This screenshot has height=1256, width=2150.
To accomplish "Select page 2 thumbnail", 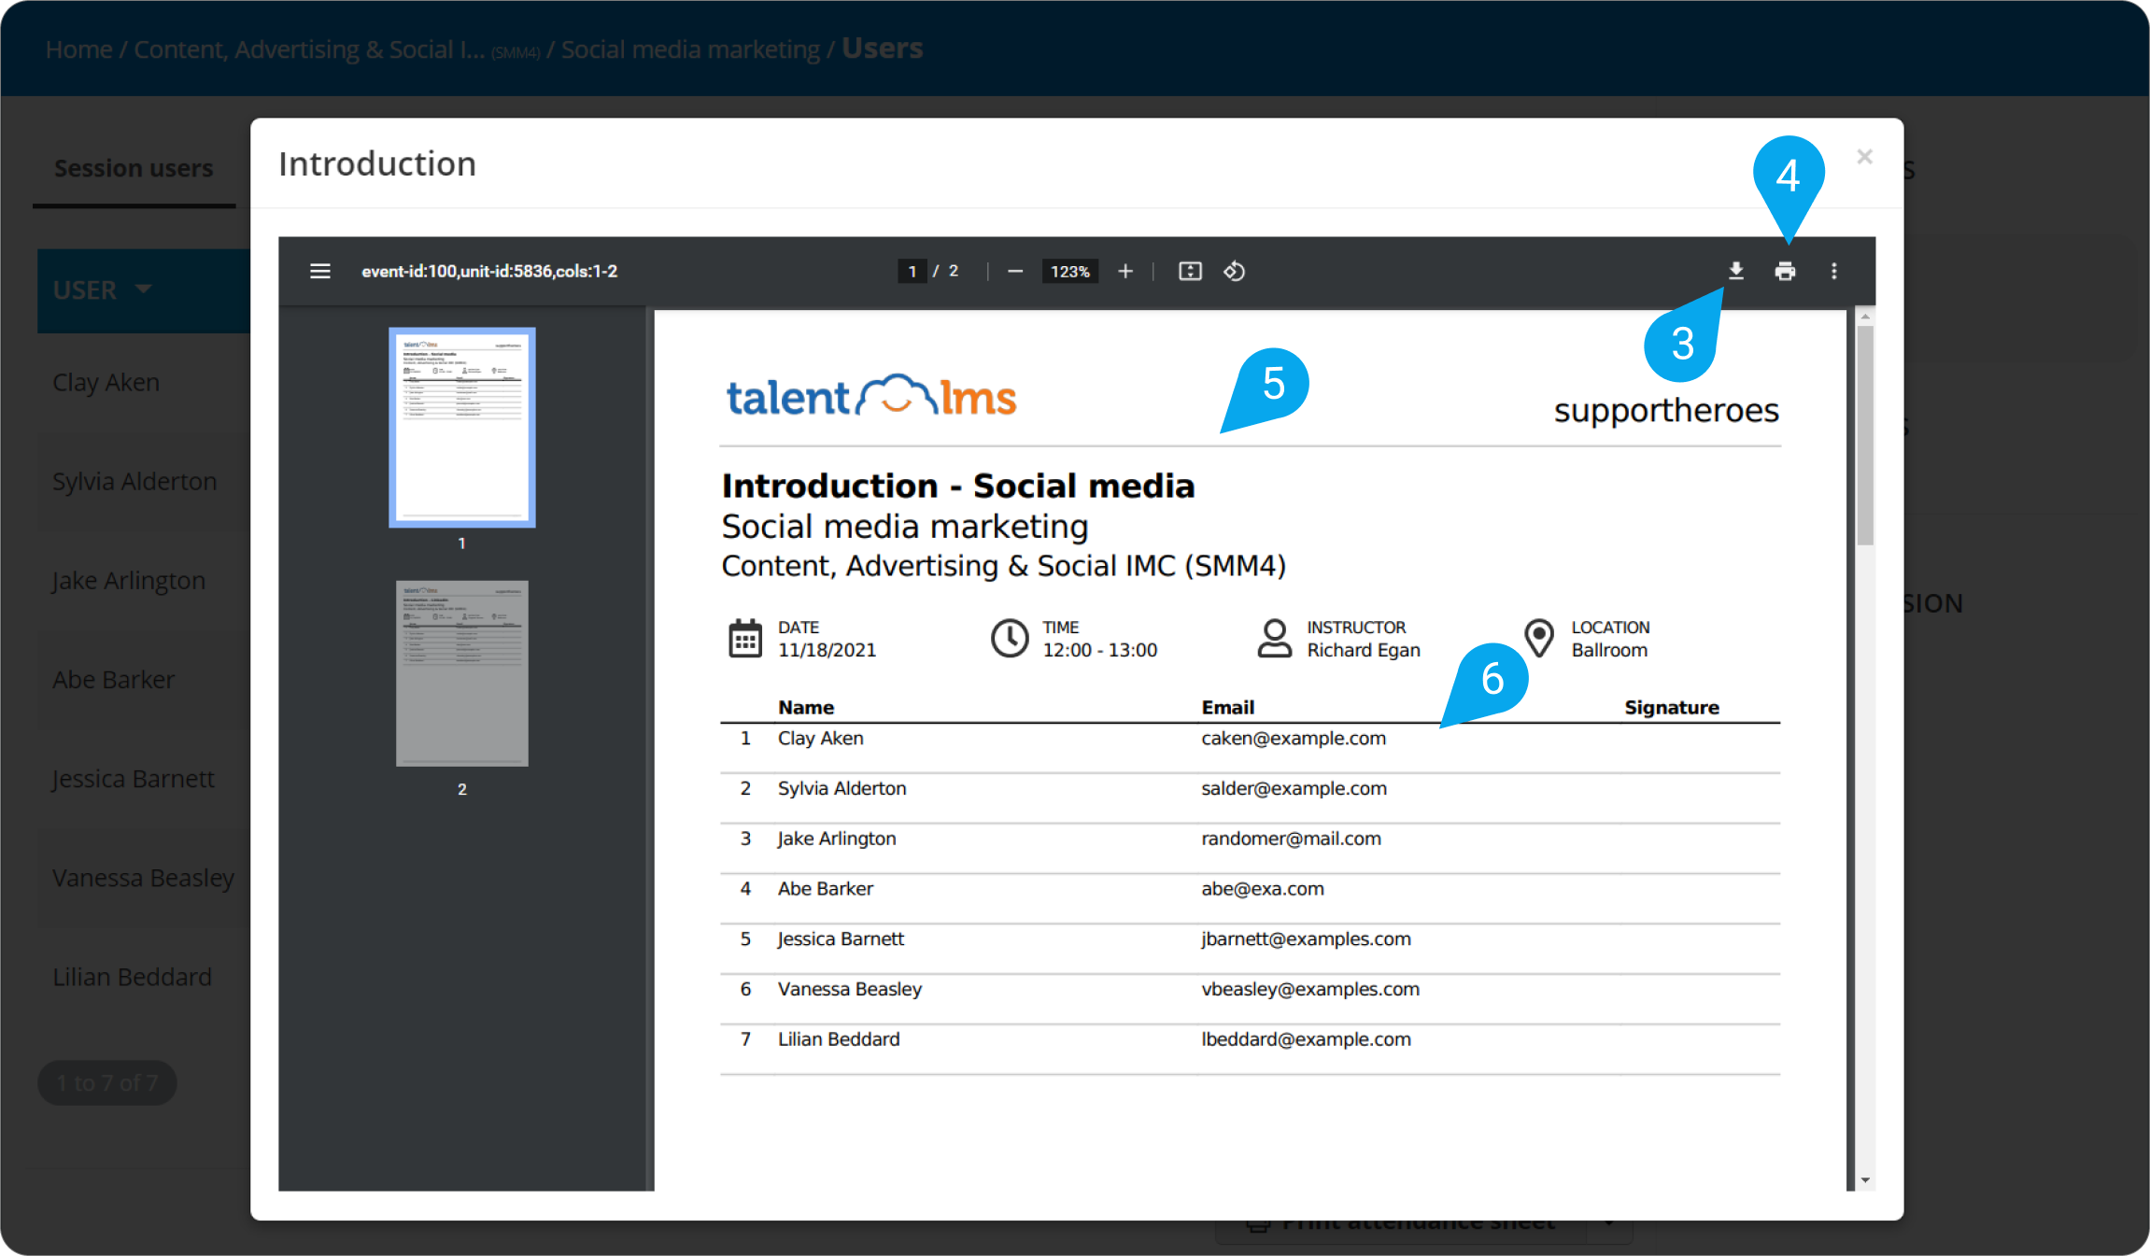I will [x=462, y=673].
